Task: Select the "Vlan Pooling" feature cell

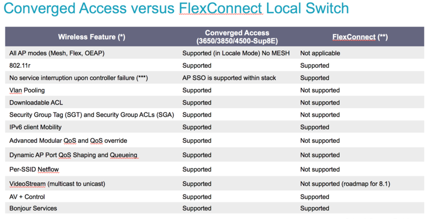Action: click(x=27, y=90)
